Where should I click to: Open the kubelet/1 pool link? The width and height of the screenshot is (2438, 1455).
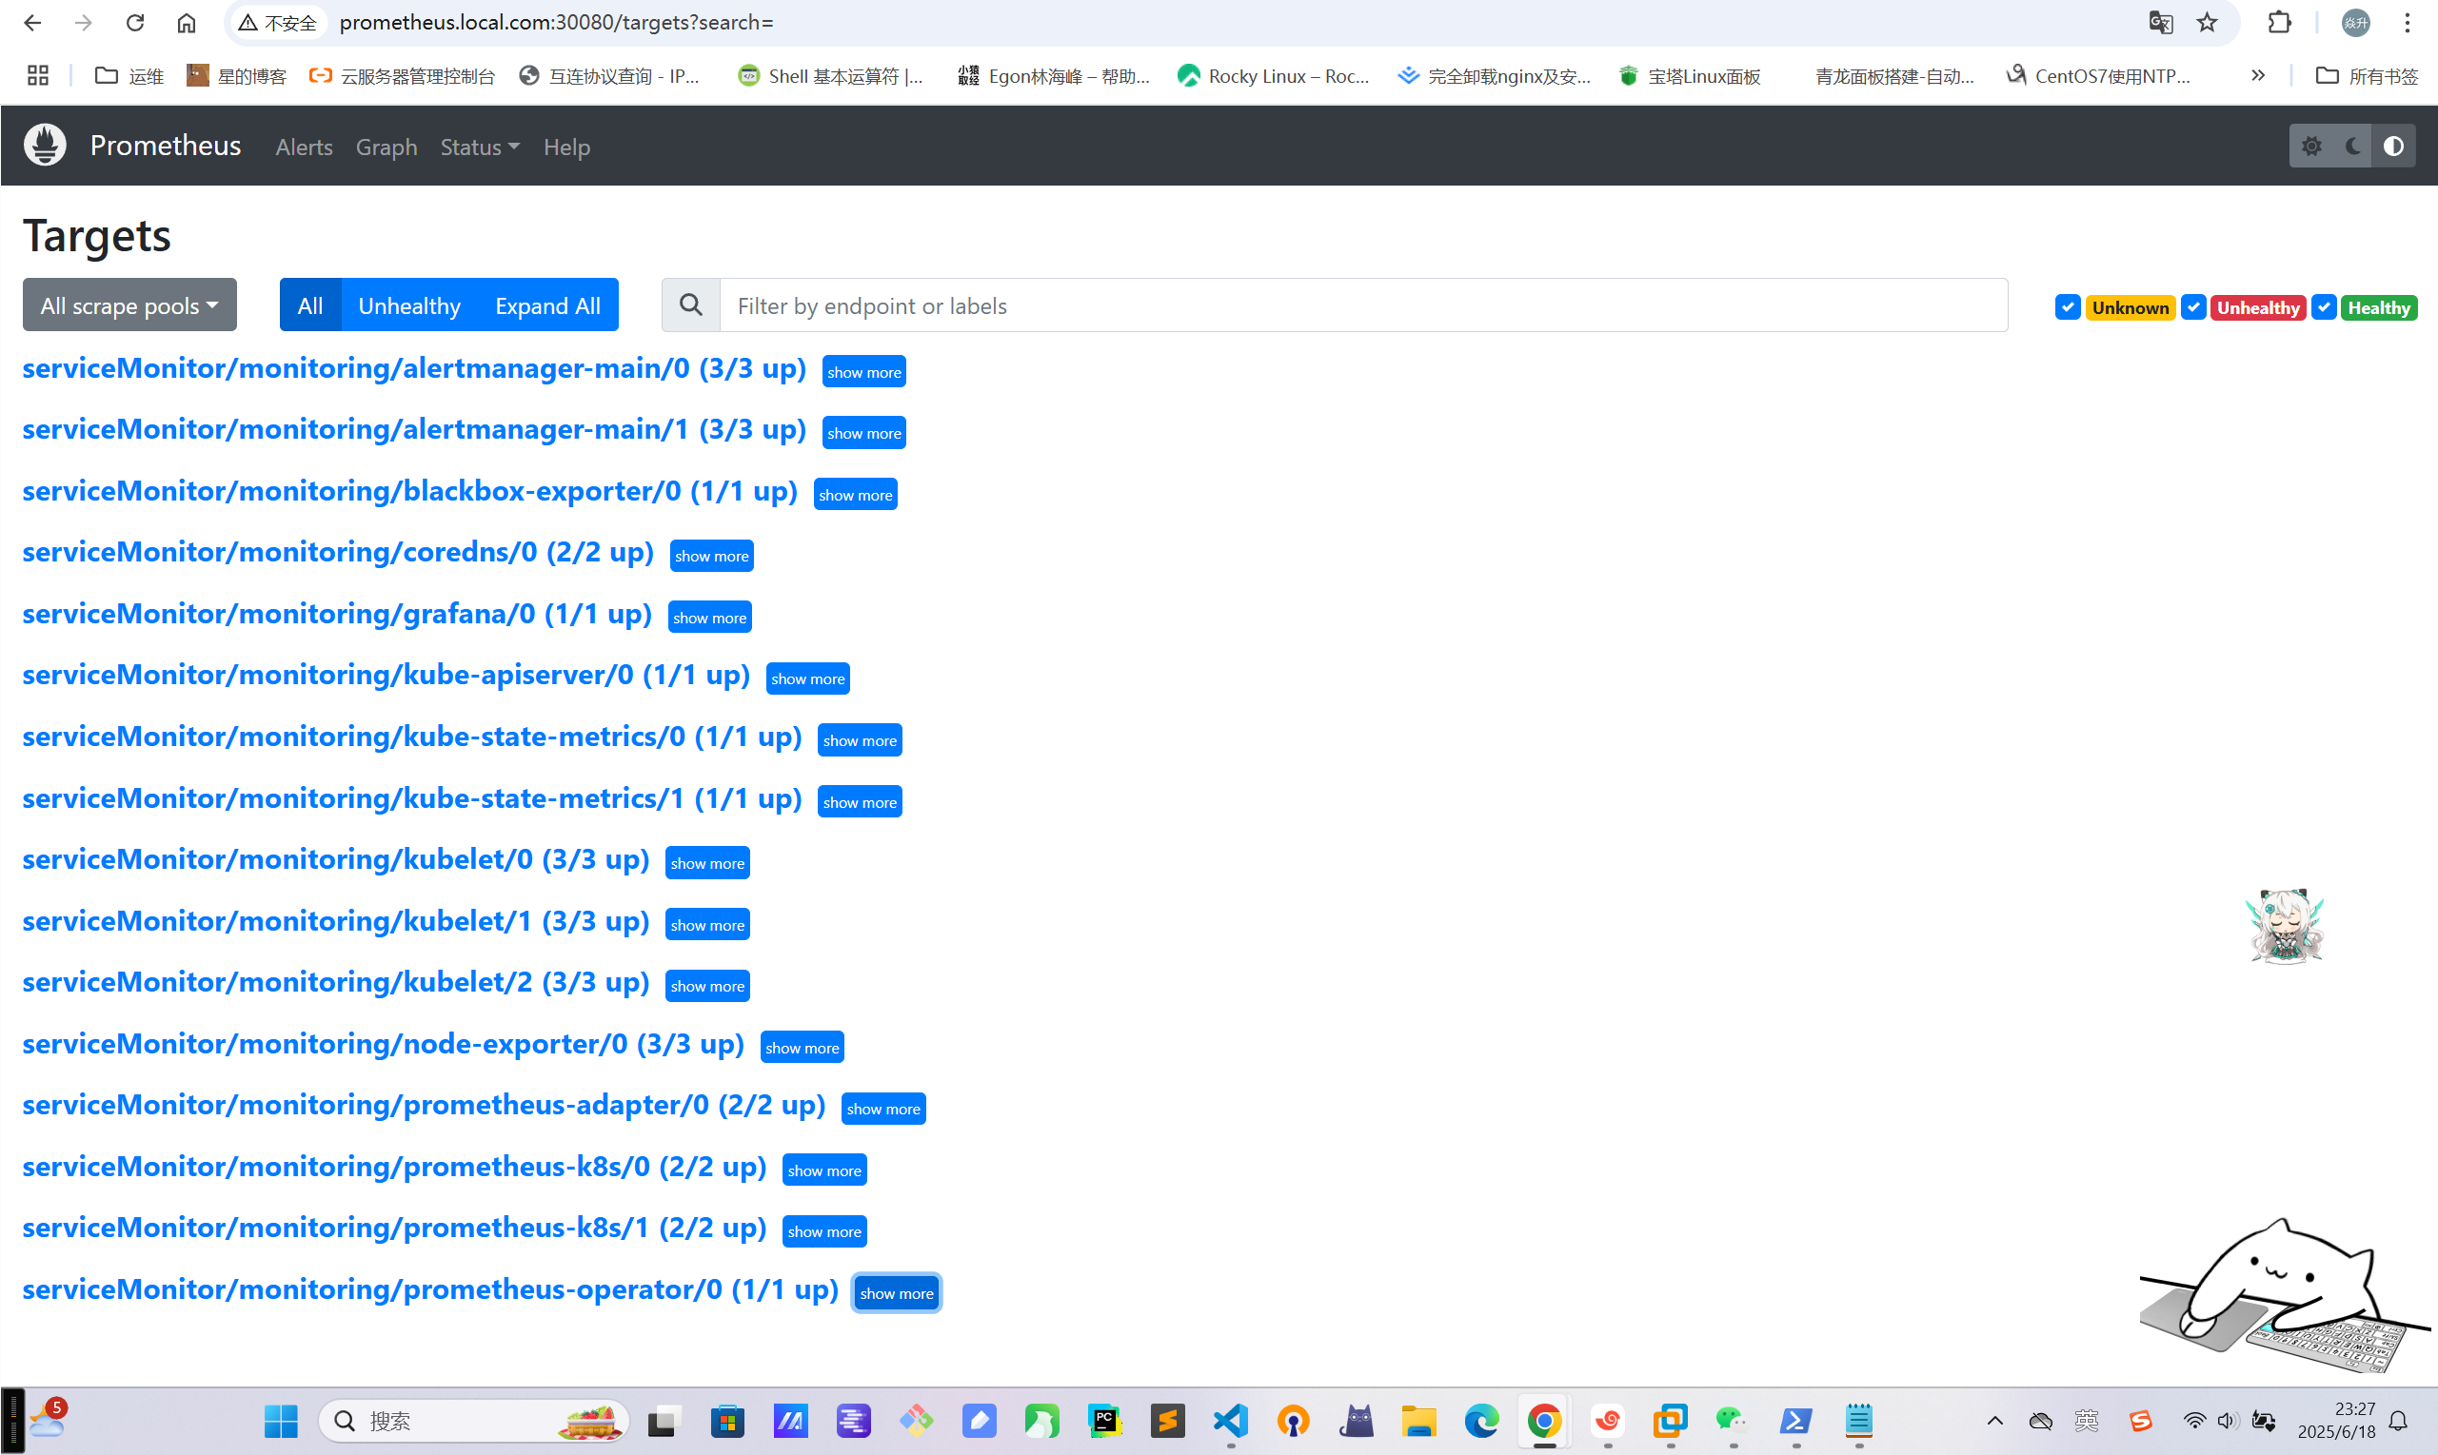[336, 920]
